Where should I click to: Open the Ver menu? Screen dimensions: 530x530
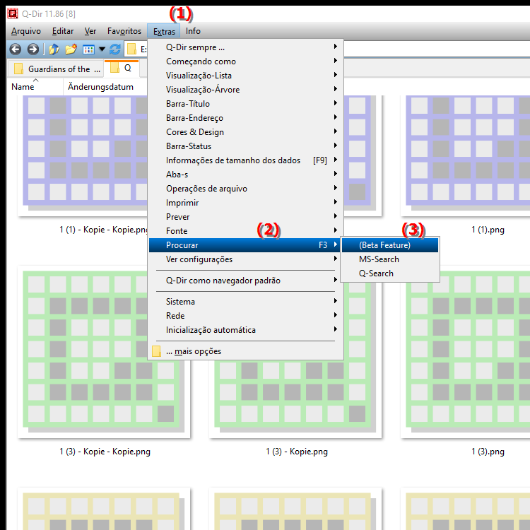(90, 31)
